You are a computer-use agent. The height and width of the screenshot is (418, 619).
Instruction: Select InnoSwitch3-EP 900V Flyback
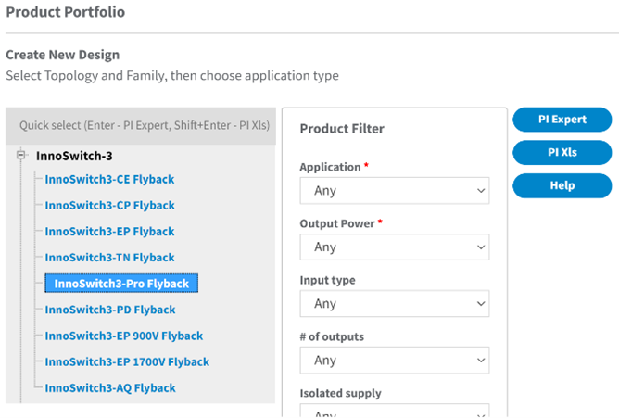pos(123,336)
